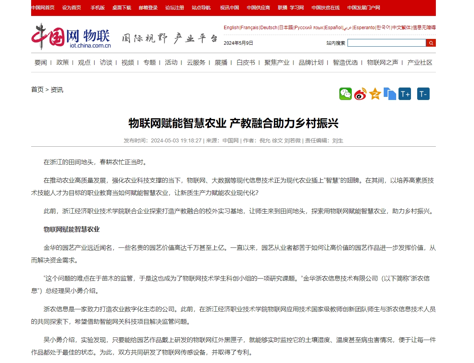Switch language to 한국어
Viewport: 474px width, 363px height.
pyautogui.click(x=383, y=28)
